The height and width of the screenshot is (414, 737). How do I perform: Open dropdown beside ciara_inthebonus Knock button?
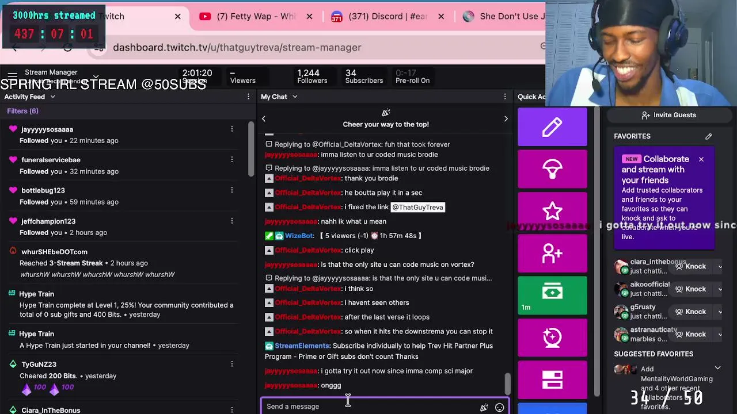click(x=720, y=266)
